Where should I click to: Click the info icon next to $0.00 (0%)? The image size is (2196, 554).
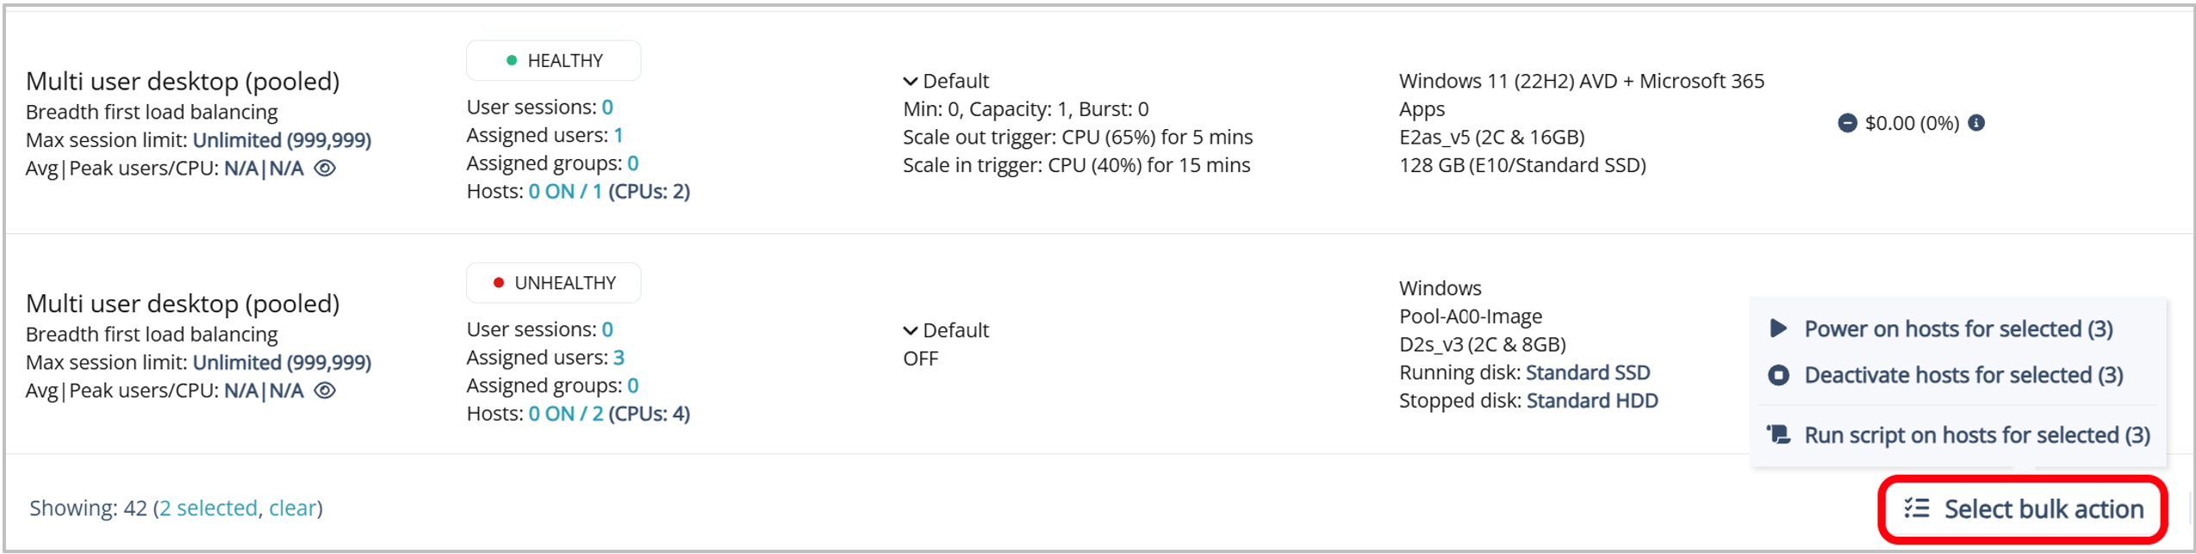tap(1977, 123)
